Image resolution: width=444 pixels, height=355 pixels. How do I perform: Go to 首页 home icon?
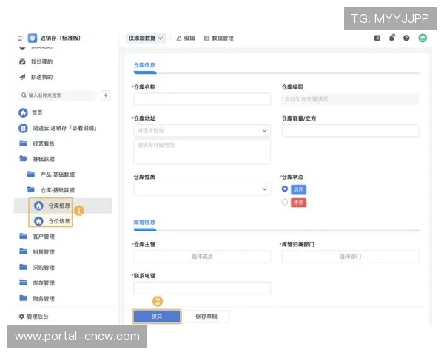[x=23, y=112]
